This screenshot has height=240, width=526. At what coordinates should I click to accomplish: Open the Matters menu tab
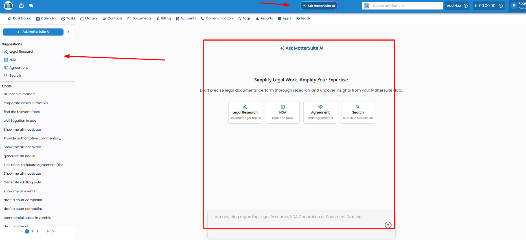89,19
